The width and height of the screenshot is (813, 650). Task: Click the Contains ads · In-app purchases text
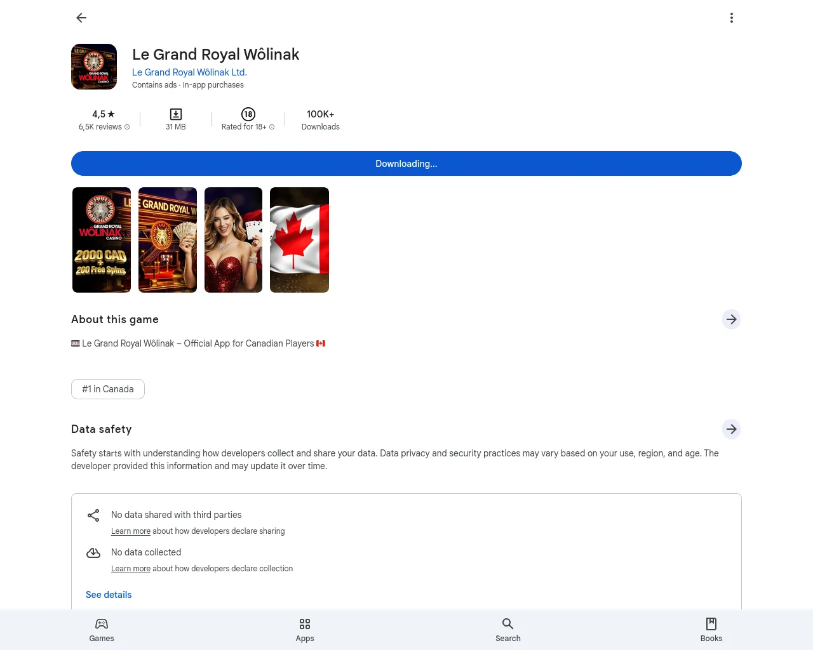point(188,85)
